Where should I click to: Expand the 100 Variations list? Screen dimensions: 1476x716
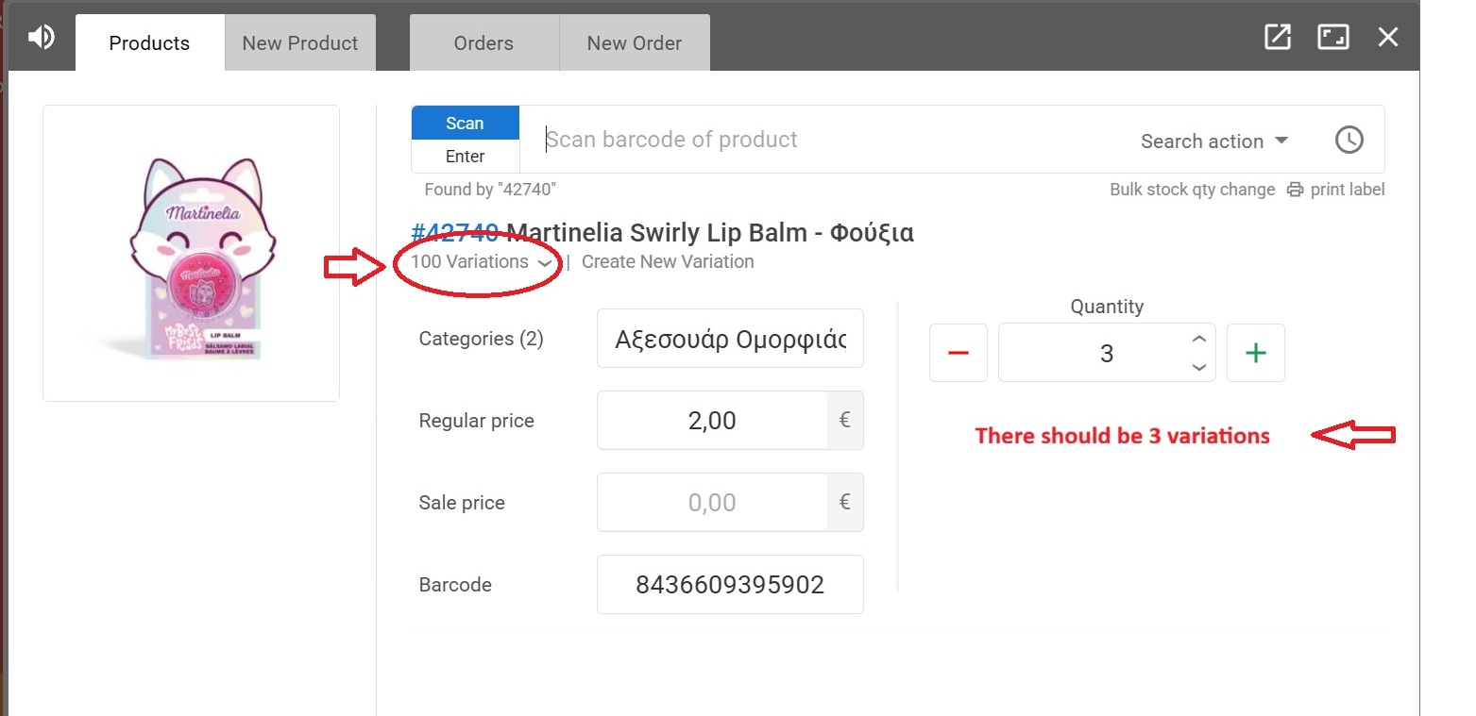481,262
